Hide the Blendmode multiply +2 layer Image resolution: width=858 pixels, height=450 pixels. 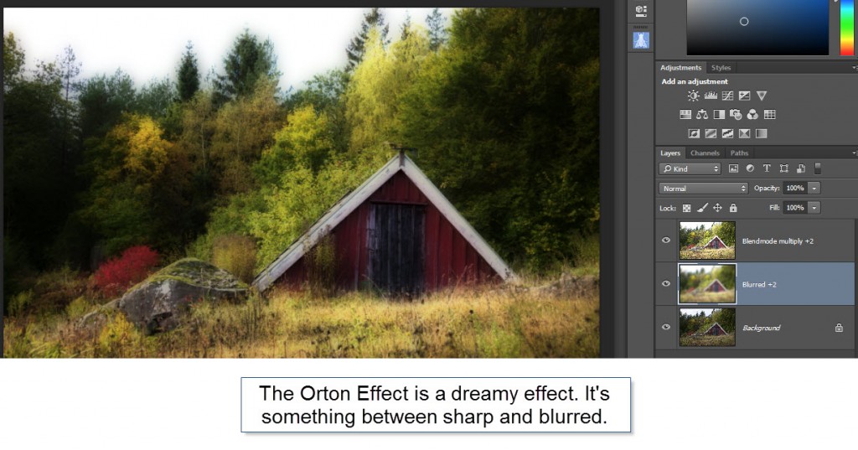click(666, 241)
